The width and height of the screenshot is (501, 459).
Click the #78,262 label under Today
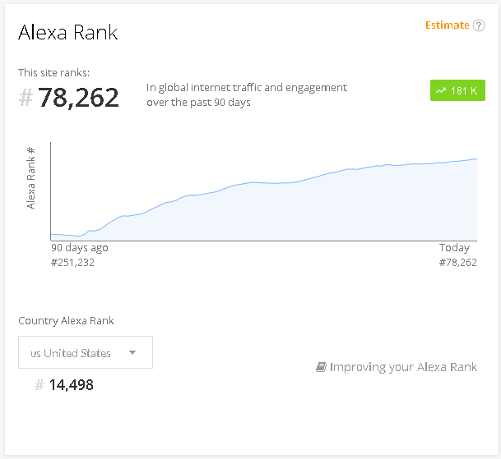(458, 263)
